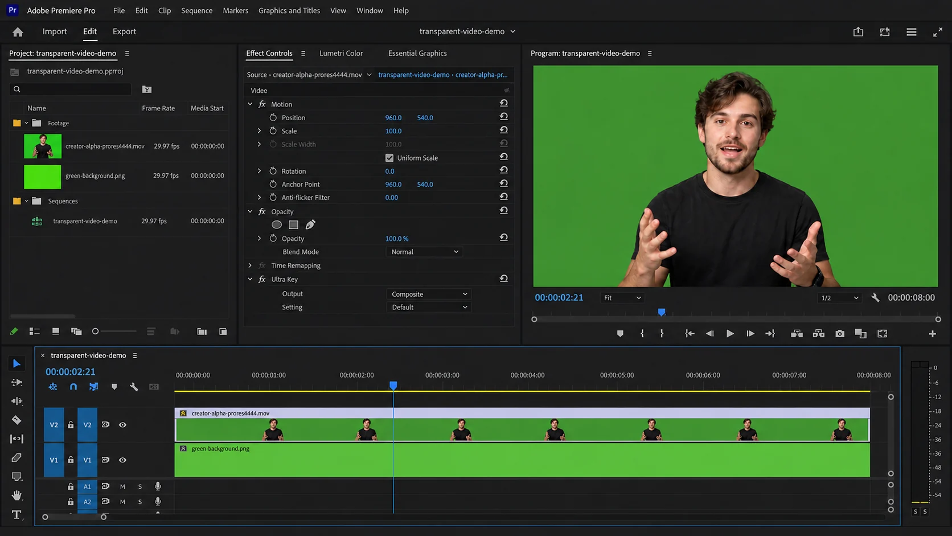The image size is (952, 536).
Task: Collapse the Footage bin
Action: click(26, 123)
